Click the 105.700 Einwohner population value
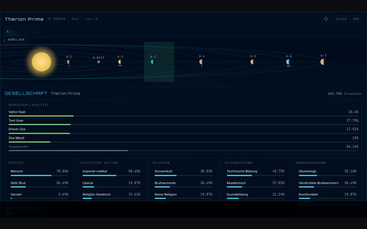The width and height of the screenshot is (367, 229). [x=345, y=93]
